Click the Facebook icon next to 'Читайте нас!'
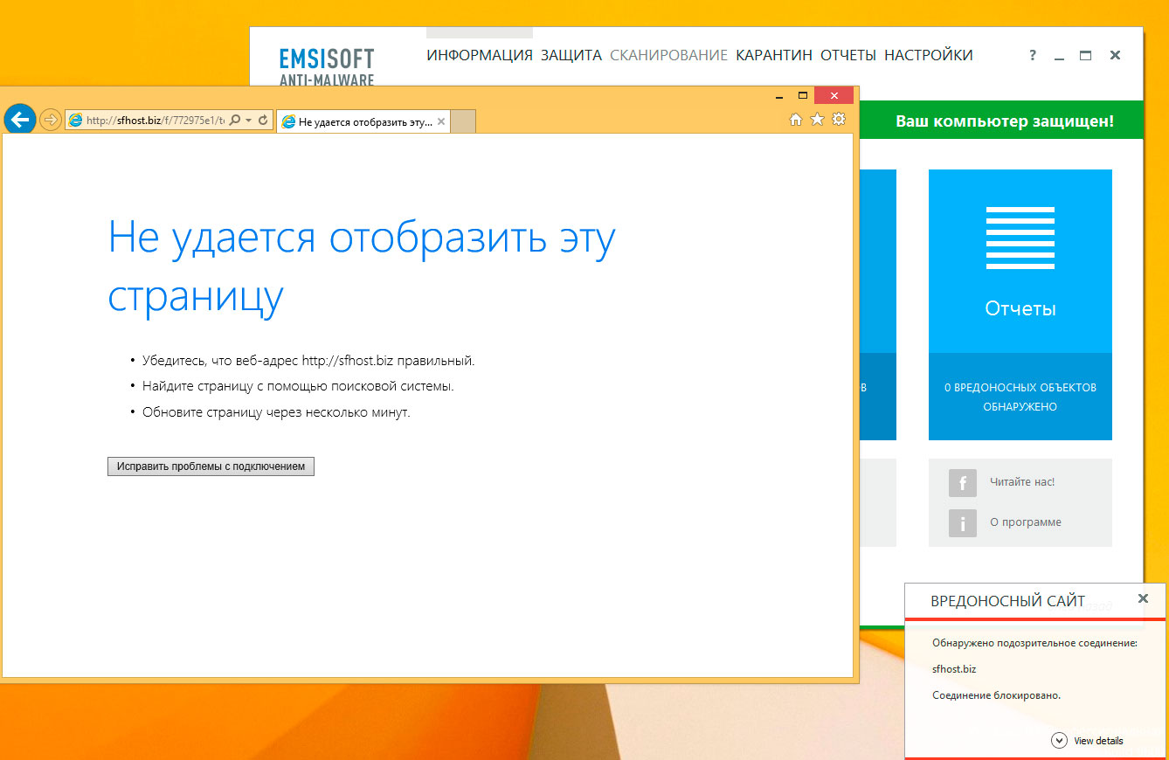Image resolution: width=1169 pixels, height=760 pixels. coord(963,482)
